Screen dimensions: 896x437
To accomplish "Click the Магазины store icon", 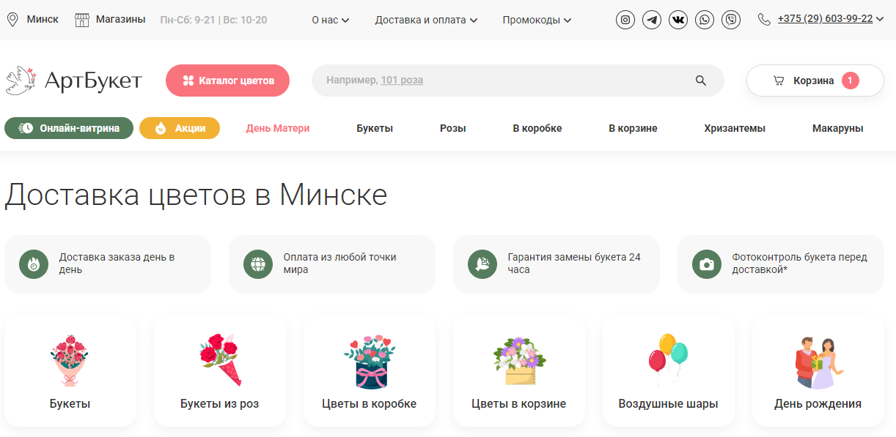I will click(x=81, y=18).
